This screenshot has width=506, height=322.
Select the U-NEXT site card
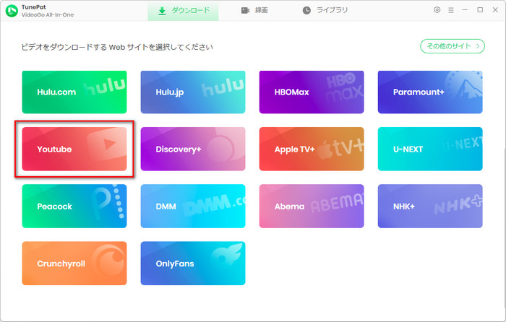(x=430, y=149)
